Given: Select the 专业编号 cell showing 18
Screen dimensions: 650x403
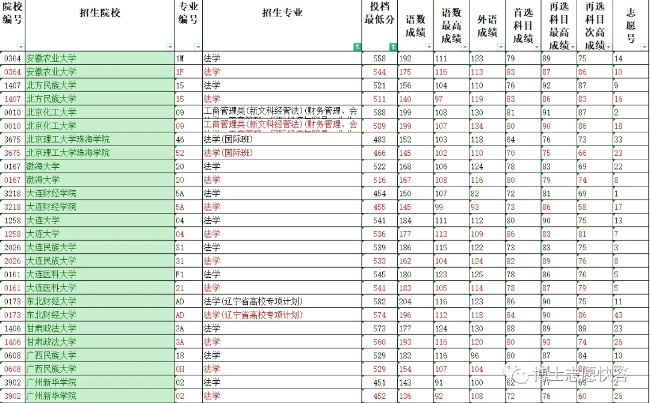Looking at the screenshot, I should [188, 355].
